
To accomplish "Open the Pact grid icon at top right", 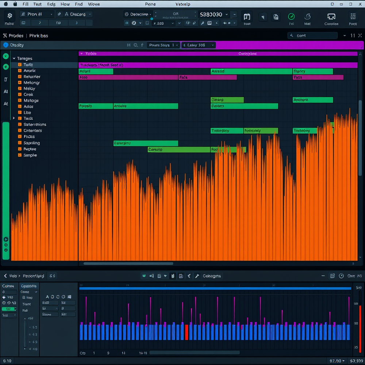I will pyautogui.click(x=353, y=17).
